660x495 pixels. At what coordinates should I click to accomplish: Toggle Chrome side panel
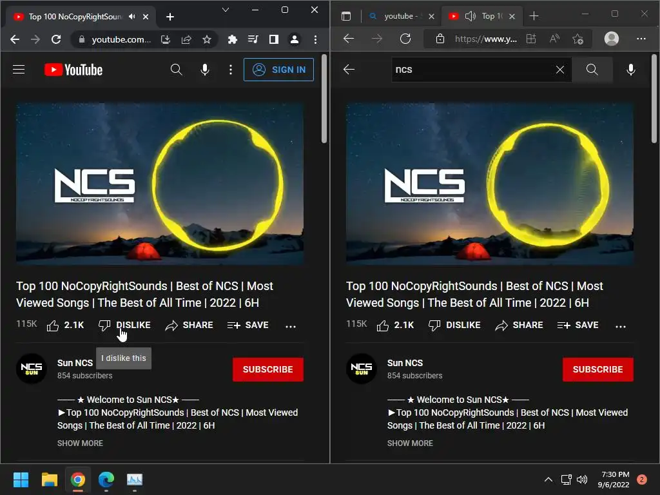point(273,39)
